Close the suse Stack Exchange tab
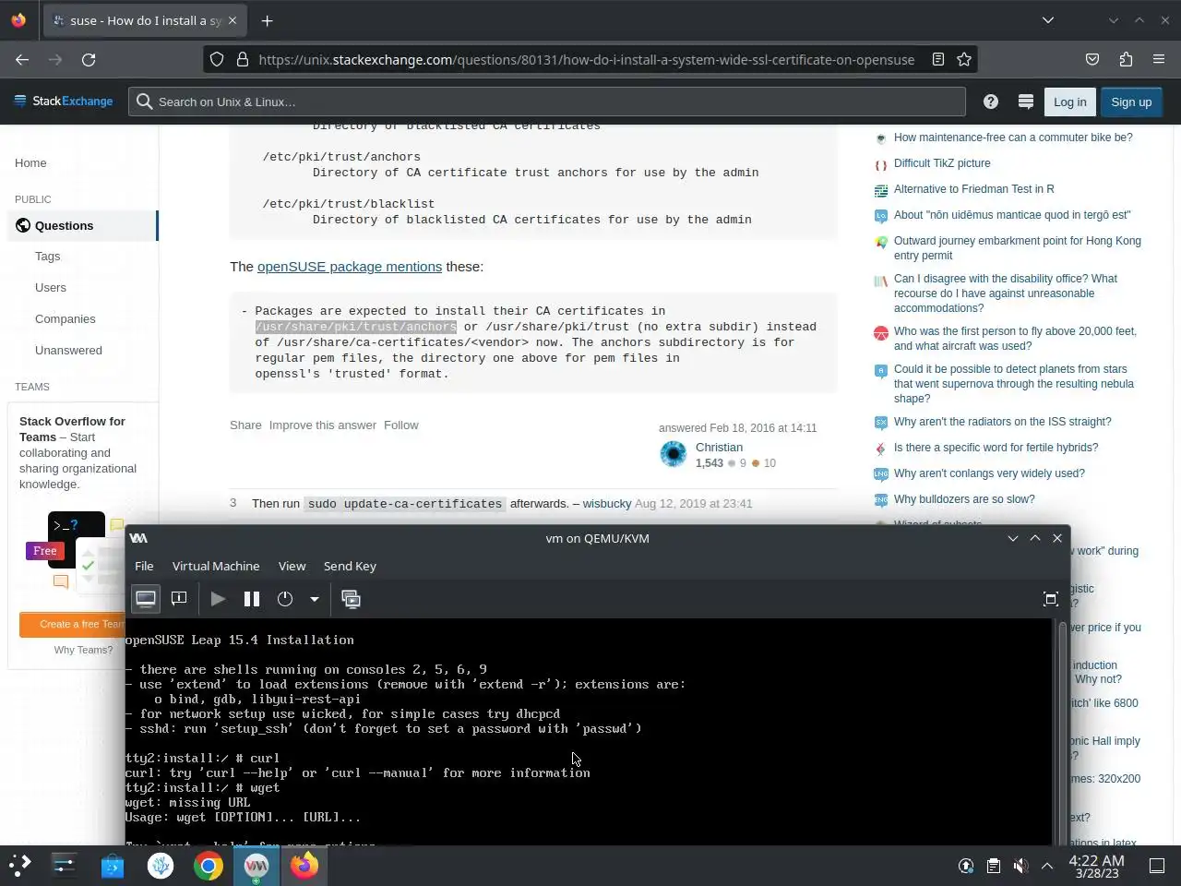The width and height of the screenshot is (1181, 886). (x=233, y=20)
